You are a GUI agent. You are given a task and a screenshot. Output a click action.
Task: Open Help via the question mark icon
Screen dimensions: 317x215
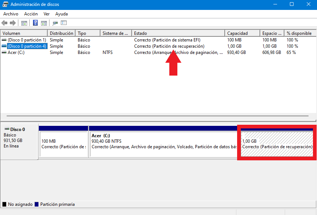click(x=36, y=23)
